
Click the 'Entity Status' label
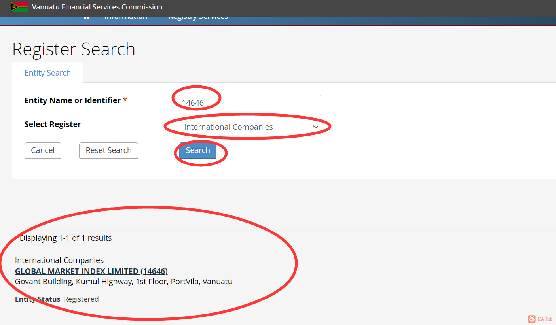click(38, 299)
